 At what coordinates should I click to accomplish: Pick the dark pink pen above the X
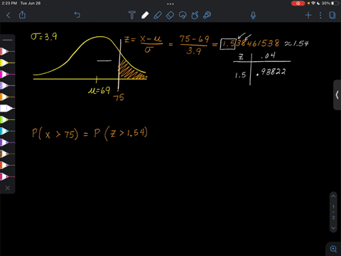pyautogui.click(x=7, y=176)
